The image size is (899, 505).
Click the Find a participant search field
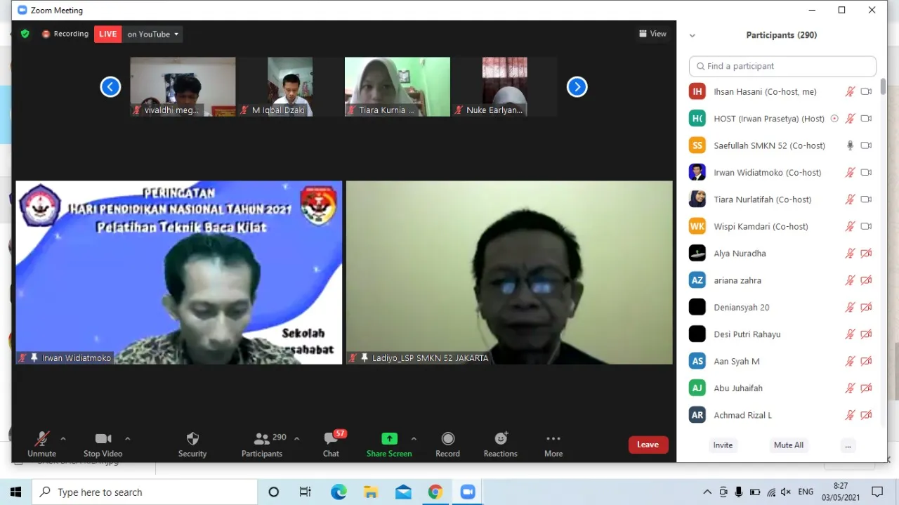click(x=782, y=66)
